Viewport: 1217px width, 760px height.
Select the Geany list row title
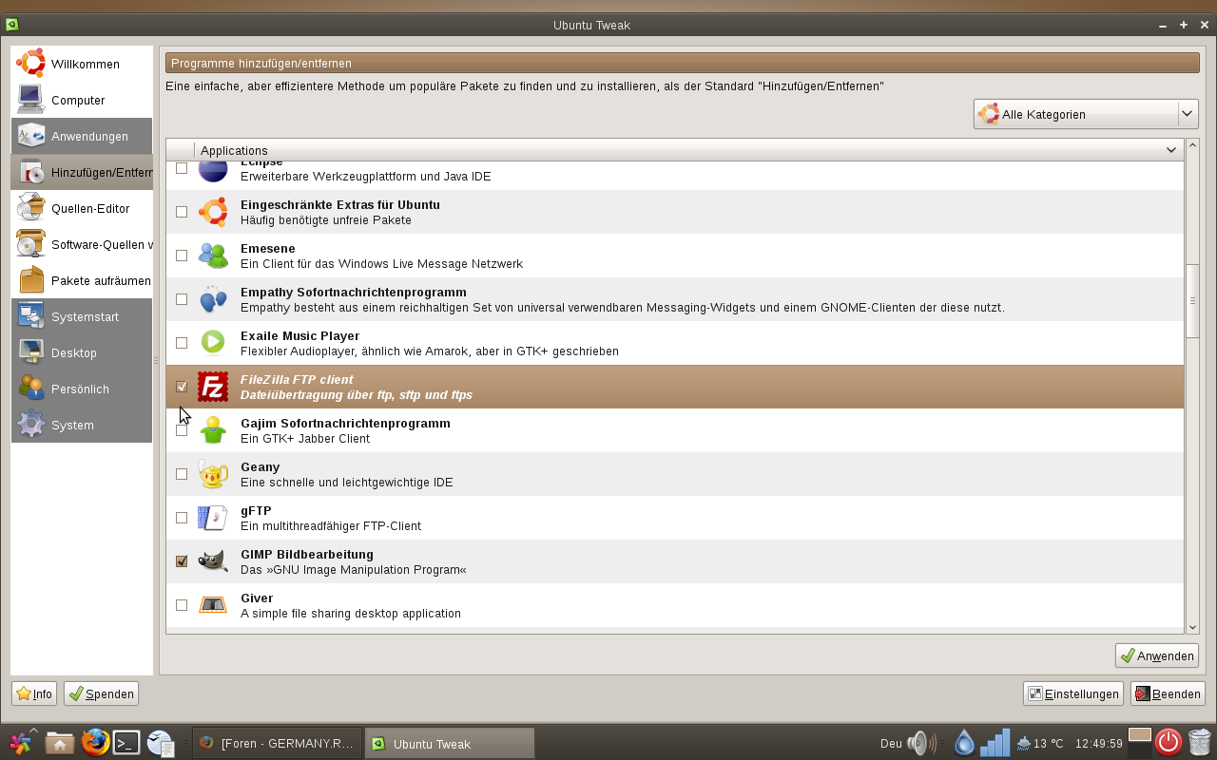pyautogui.click(x=261, y=467)
